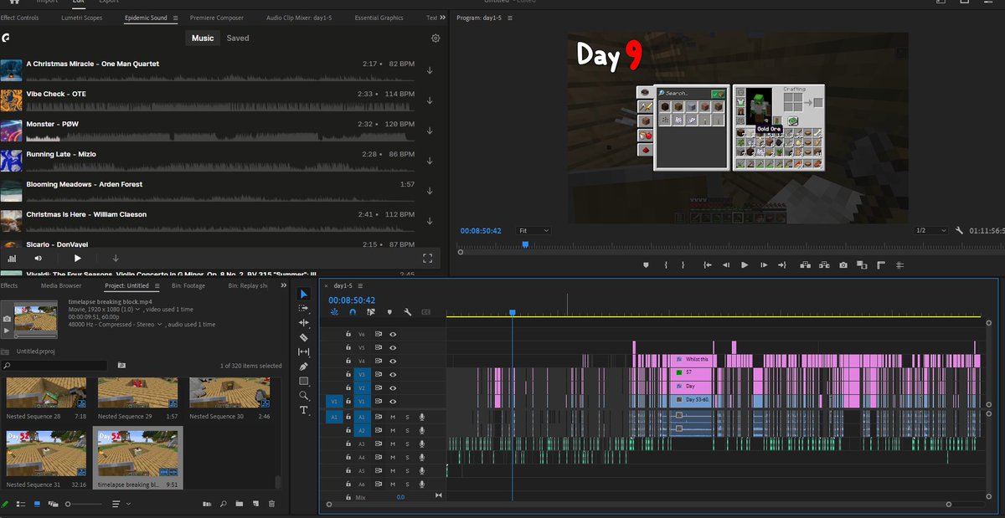Viewport: 1005px width, 518px height.
Task: Toggle visibility eye of track V1
Action: (392, 401)
